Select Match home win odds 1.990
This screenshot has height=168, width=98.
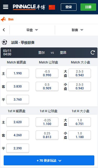[x=18, y=73]
